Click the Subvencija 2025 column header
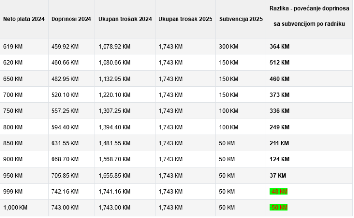This screenshot has height=218, width=354. point(241,19)
